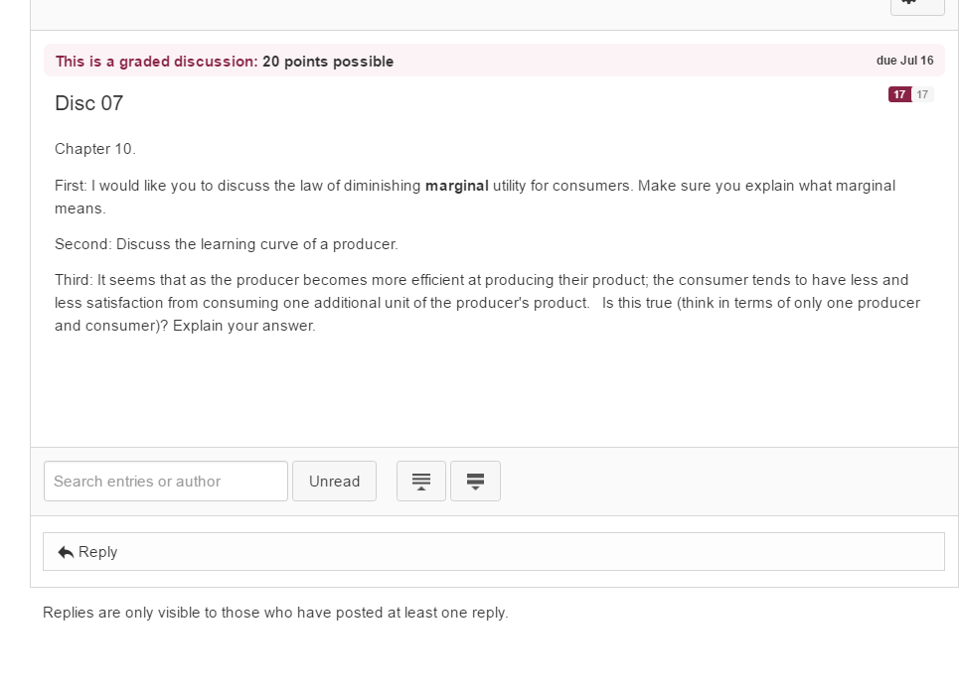The height and width of the screenshot is (694, 961).
Task: Click the maroon unread count badge 17
Action: (x=899, y=94)
